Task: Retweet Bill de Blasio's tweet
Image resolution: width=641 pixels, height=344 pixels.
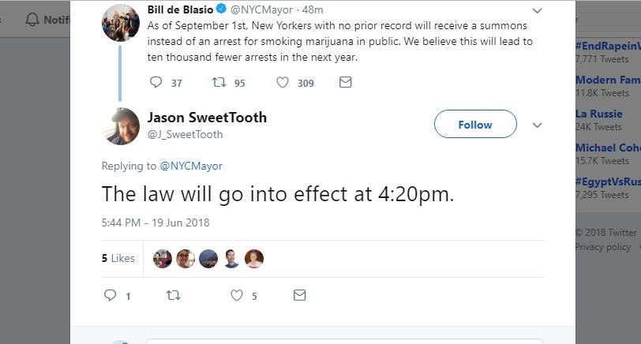Action: [219, 82]
